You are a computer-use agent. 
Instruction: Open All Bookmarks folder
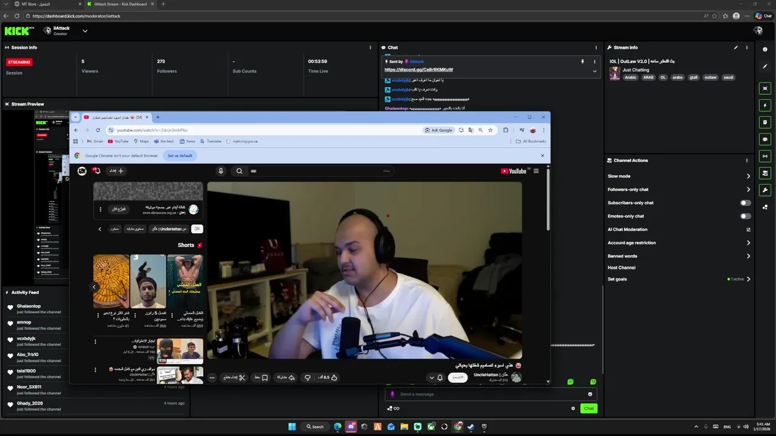tap(531, 141)
